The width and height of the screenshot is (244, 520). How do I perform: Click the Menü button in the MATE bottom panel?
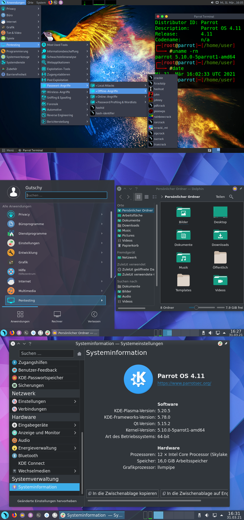[8, 150]
